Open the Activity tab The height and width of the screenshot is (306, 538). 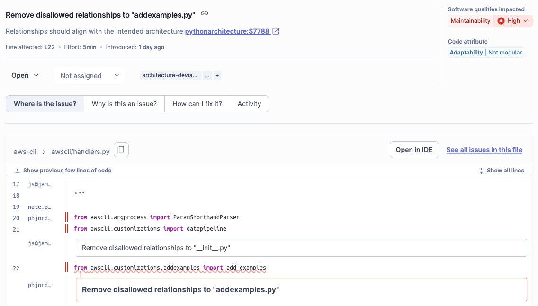pyautogui.click(x=250, y=104)
